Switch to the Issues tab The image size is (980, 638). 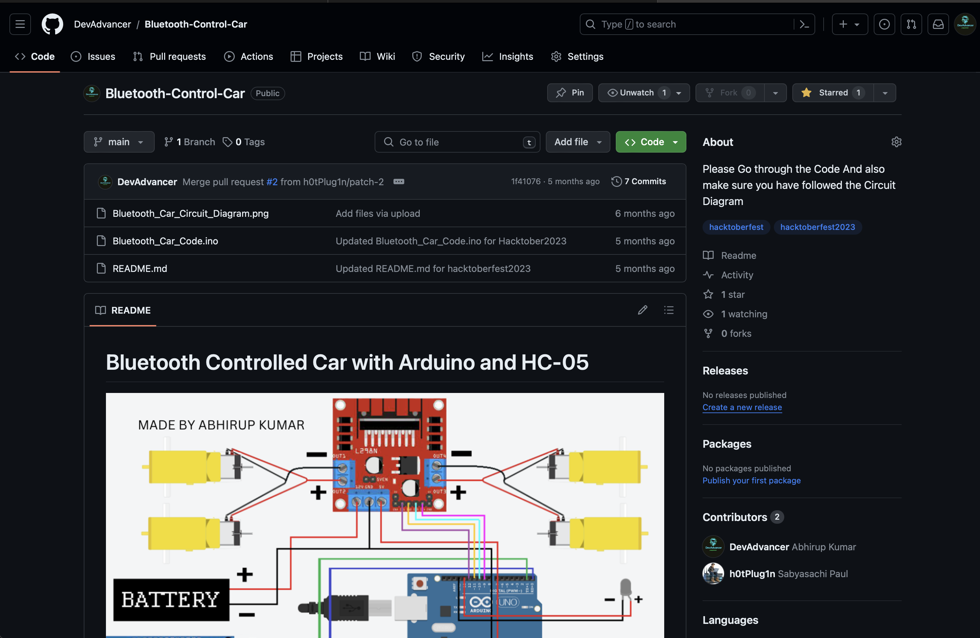pos(93,56)
